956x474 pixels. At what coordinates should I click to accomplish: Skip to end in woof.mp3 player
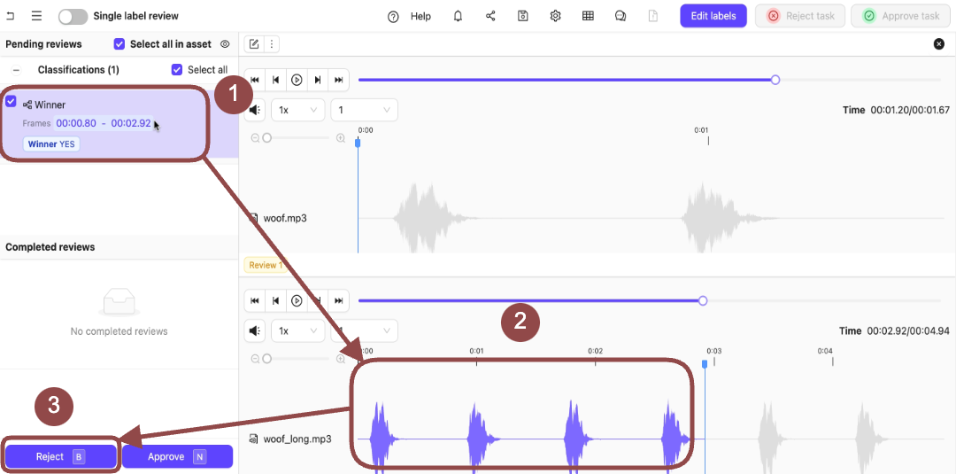pos(339,80)
